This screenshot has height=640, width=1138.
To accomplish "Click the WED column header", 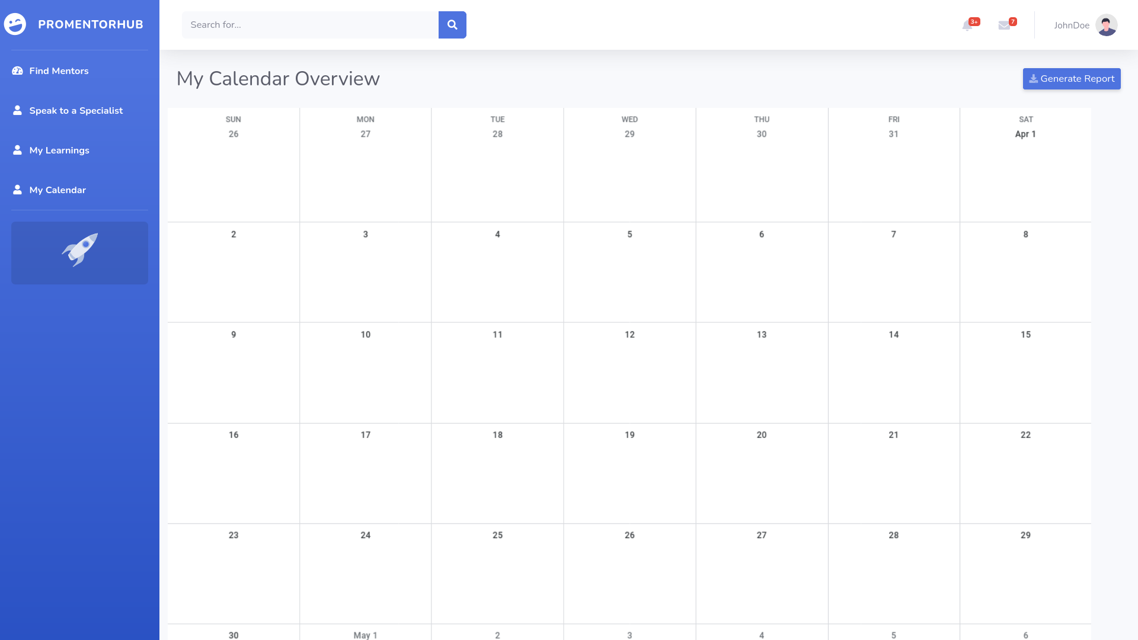I will [629, 120].
